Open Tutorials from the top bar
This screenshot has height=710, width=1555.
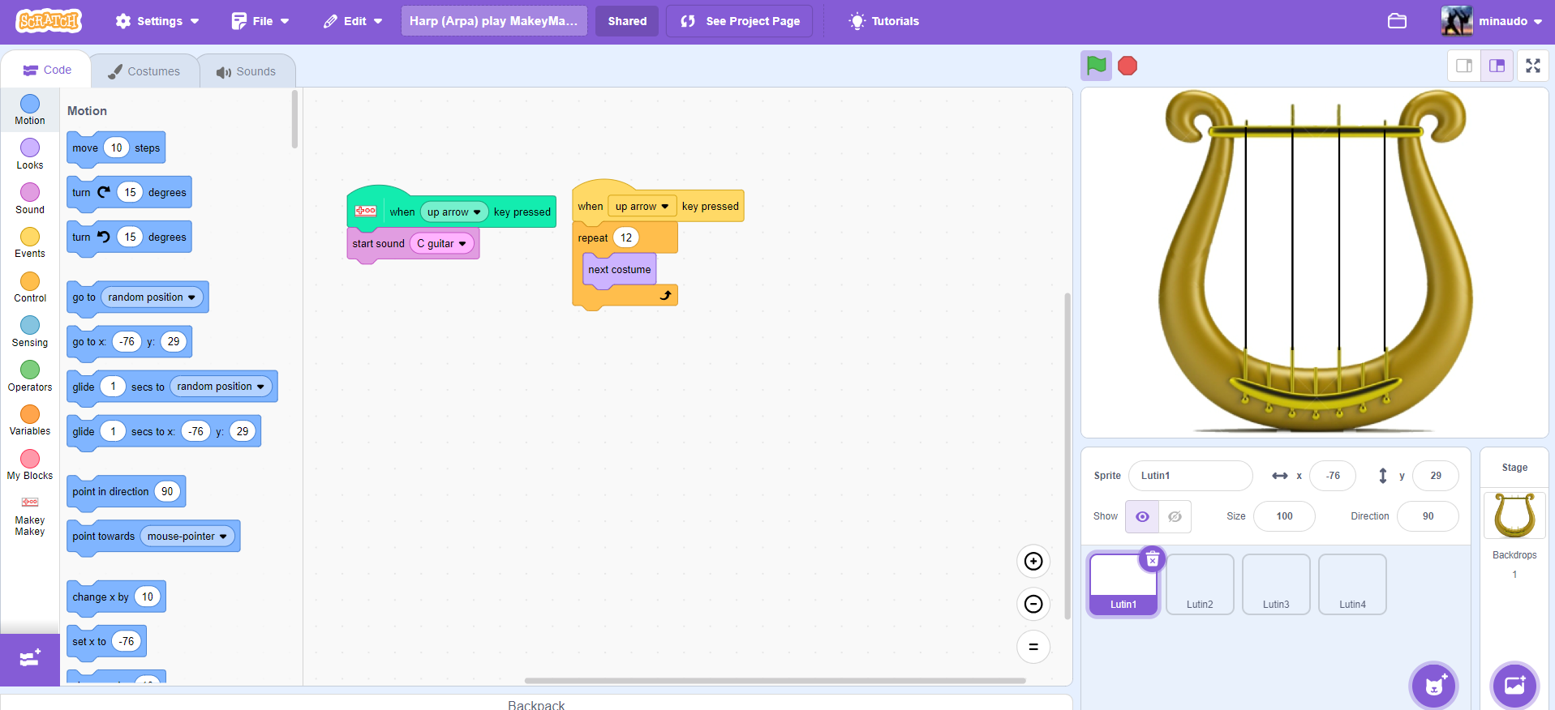pyautogui.click(x=883, y=21)
